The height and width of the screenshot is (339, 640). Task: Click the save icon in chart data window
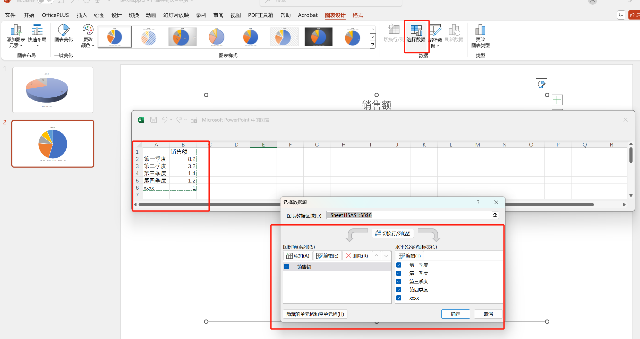[153, 120]
